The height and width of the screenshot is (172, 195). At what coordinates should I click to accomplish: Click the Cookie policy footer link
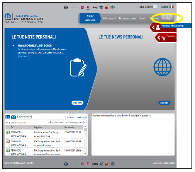(169, 163)
